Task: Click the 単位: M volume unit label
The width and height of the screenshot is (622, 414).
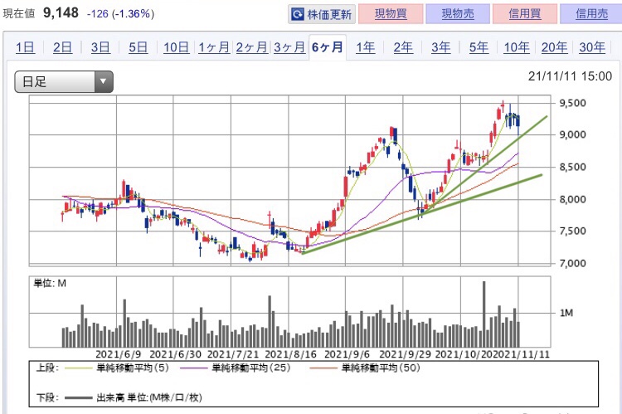Action: (x=50, y=284)
